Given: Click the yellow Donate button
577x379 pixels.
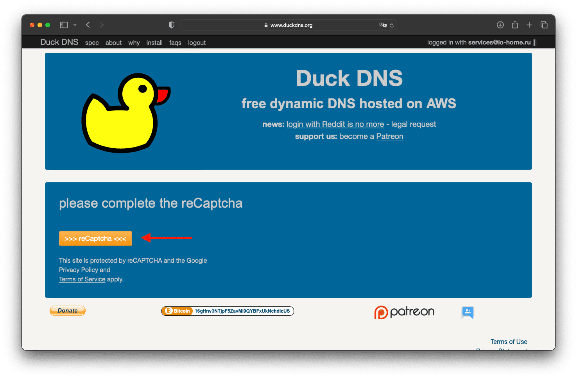Looking at the screenshot, I should coord(68,311).
